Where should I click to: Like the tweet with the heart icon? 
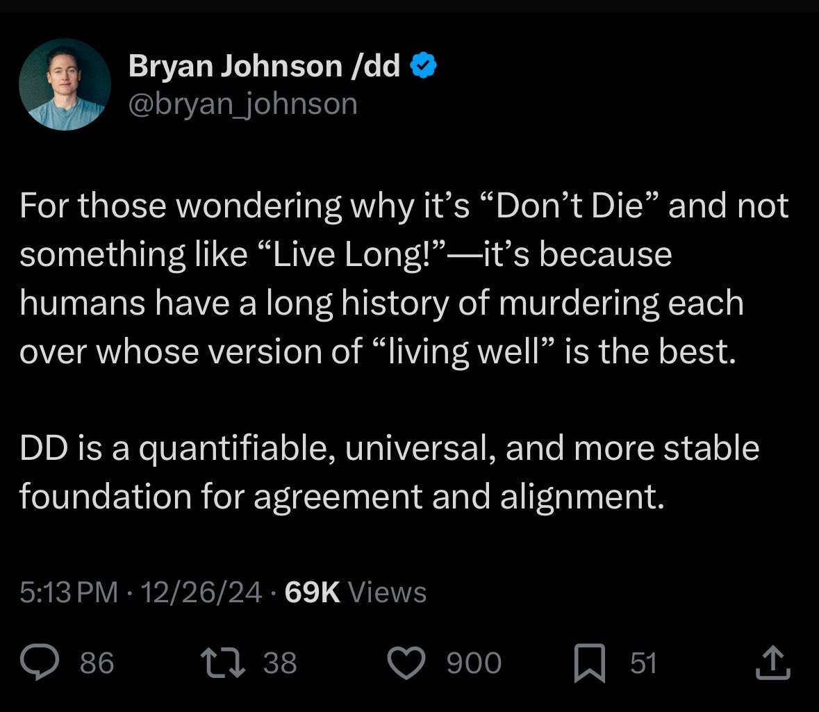pyautogui.click(x=406, y=663)
